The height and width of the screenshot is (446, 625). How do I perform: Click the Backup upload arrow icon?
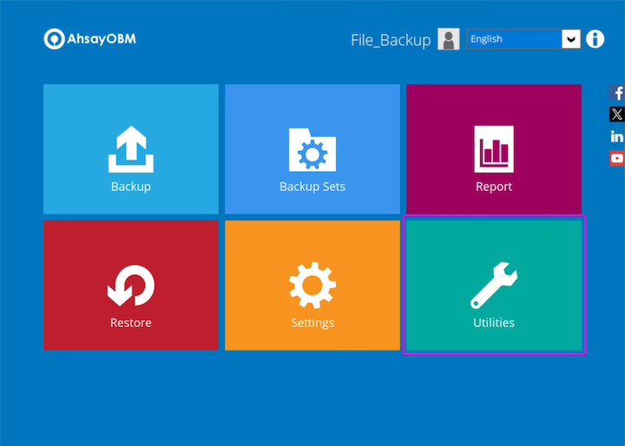coord(130,150)
